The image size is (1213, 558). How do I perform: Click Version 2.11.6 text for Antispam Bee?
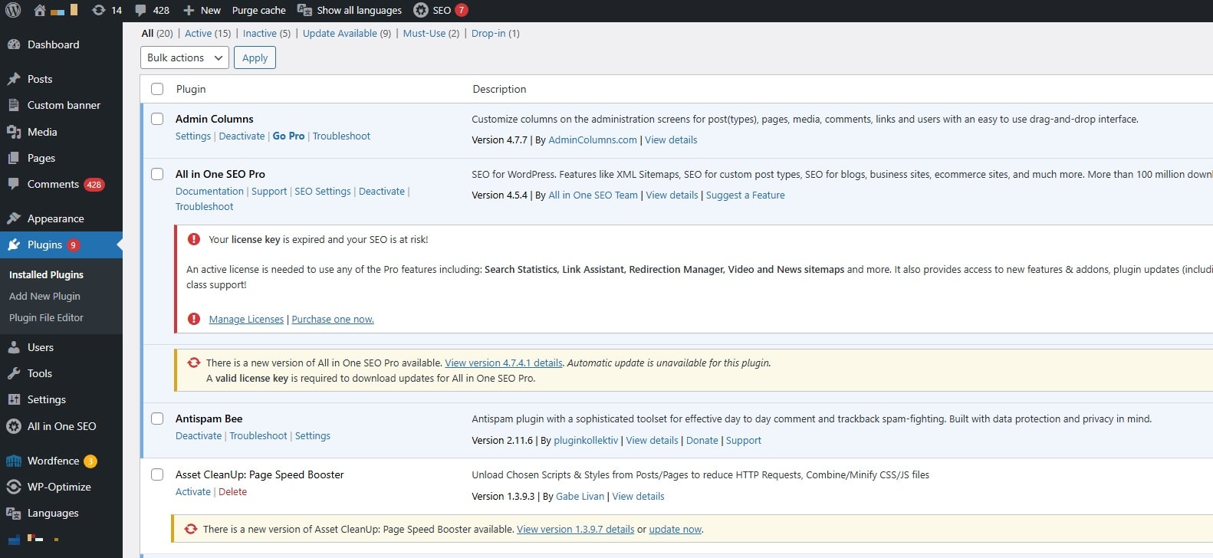click(x=502, y=440)
